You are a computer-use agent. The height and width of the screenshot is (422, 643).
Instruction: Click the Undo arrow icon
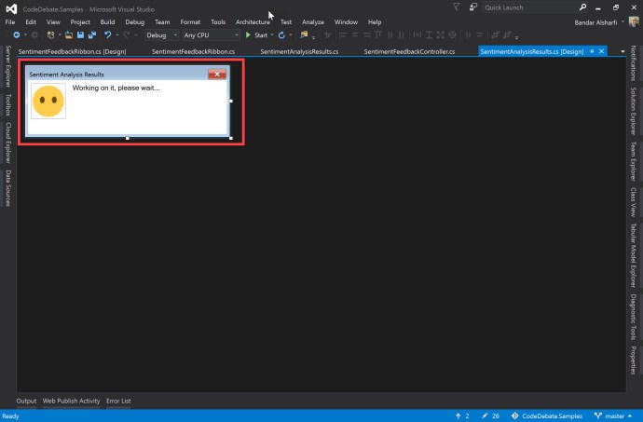click(108, 34)
